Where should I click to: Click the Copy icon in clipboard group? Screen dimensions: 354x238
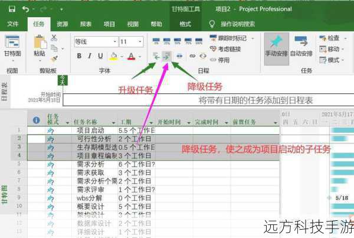(x=54, y=48)
